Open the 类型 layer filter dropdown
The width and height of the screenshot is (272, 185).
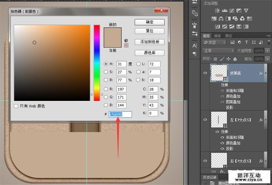[x=214, y=42]
